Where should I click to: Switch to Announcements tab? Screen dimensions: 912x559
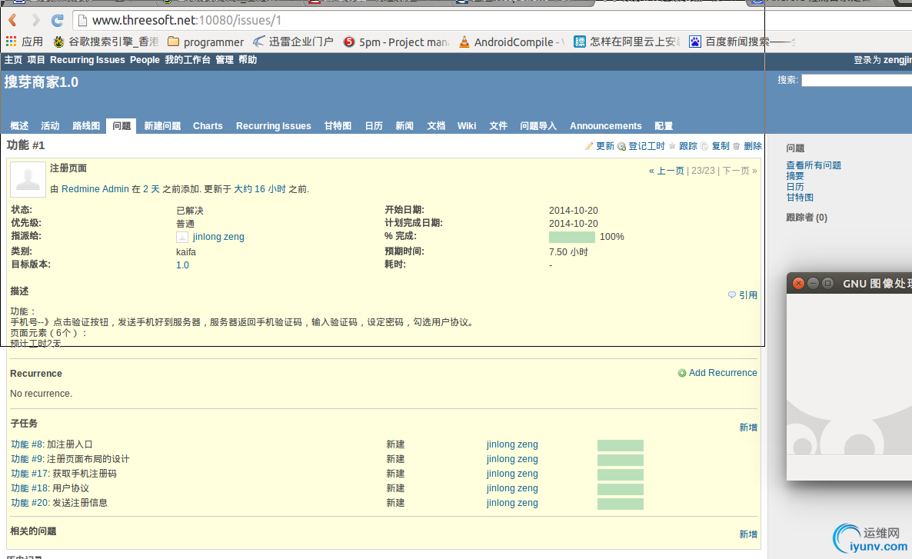pos(605,125)
